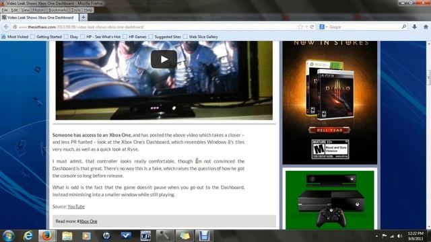Click the URL address bar
The width and height of the screenshot is (431, 242).
(154, 27)
